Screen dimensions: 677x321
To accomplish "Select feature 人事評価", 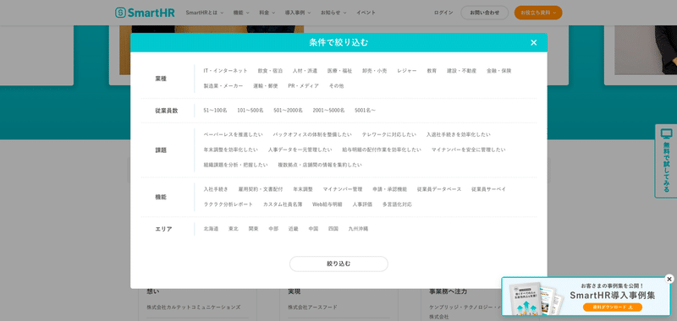I will [362, 204].
